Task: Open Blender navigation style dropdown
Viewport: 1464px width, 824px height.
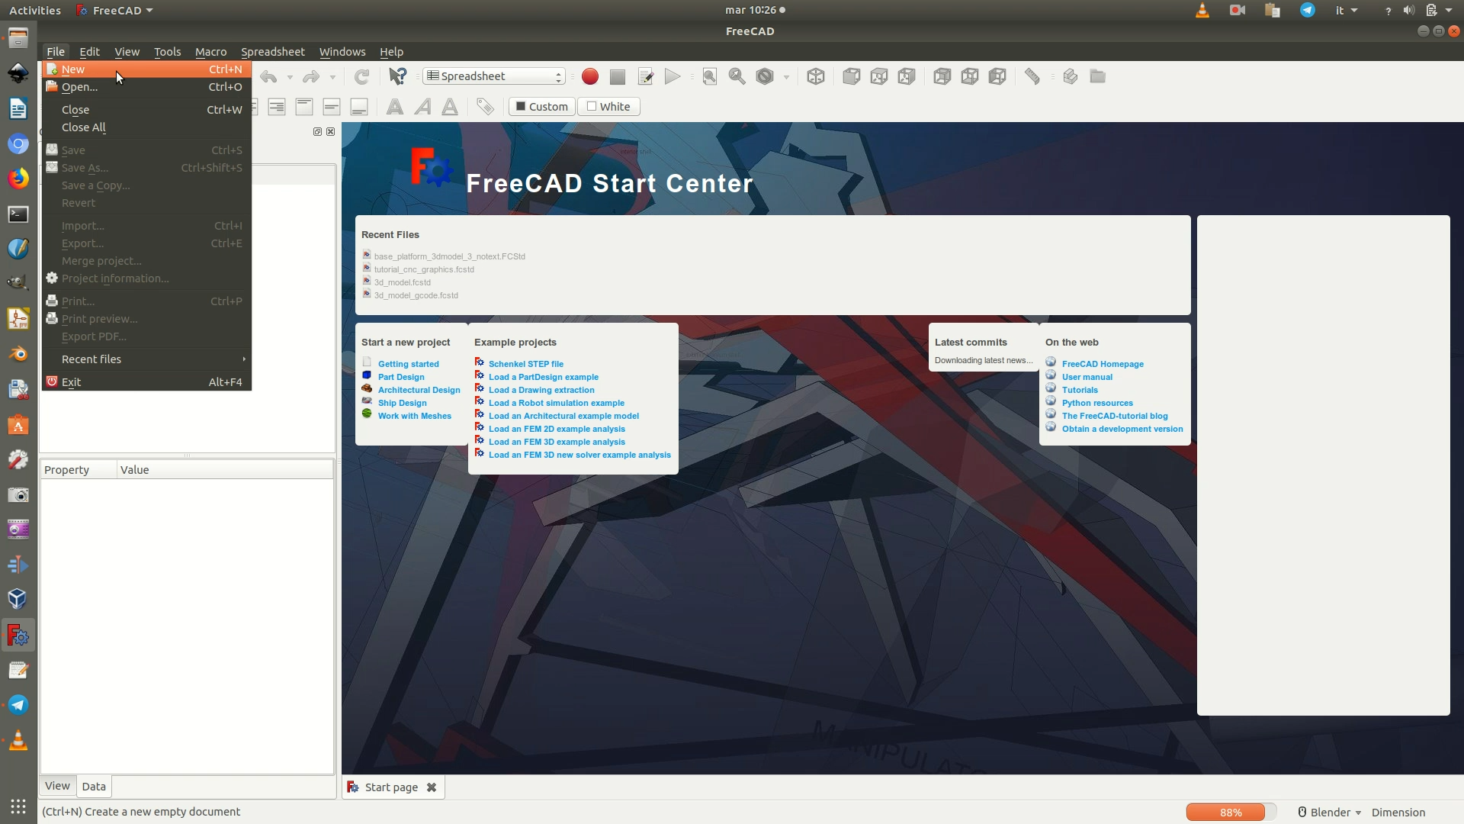Action: point(1329,813)
